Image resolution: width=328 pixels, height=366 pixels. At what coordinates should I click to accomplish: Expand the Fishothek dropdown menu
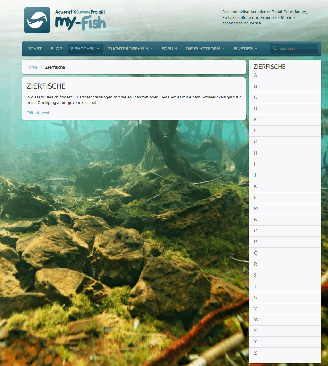coord(85,49)
